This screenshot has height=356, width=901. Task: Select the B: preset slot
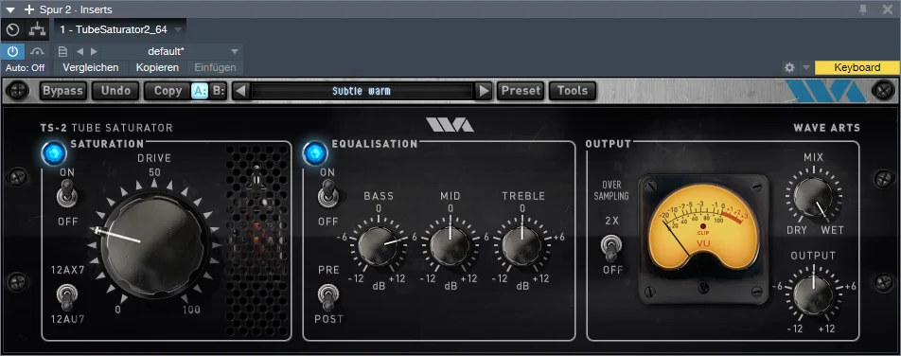coord(219,91)
